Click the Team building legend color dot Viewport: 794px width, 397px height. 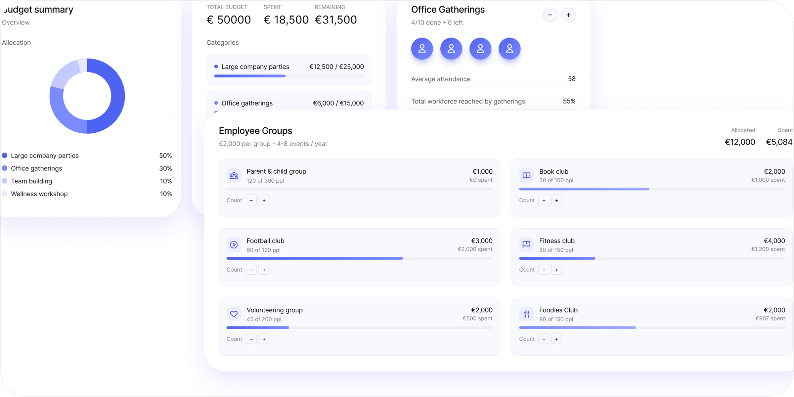[x=5, y=181]
